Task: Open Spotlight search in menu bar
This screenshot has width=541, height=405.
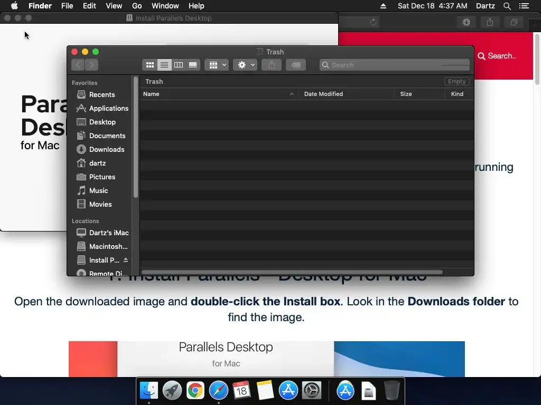Action: point(507,6)
